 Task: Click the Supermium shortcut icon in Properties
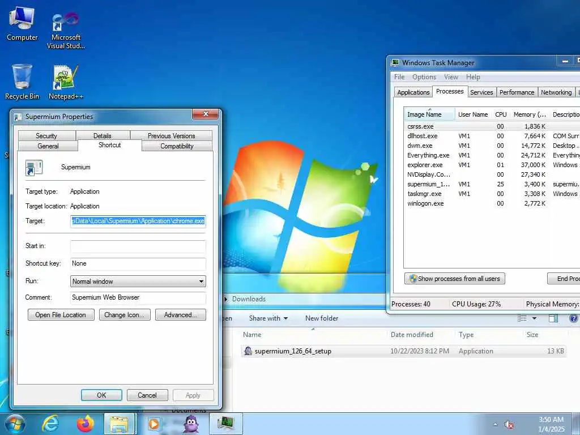(34, 168)
